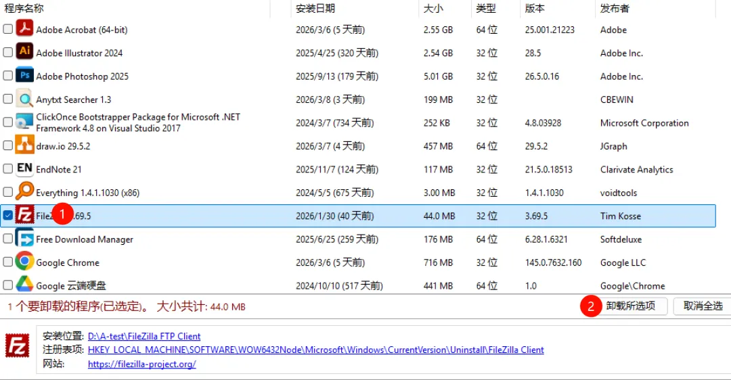Click the Adobe Photoshop 2025 icon
Image resolution: width=731 pixels, height=380 pixels.
[24, 74]
